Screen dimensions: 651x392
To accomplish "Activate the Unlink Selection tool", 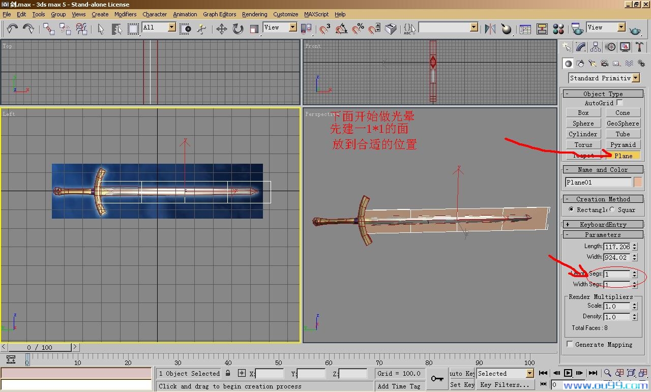I will coord(65,29).
